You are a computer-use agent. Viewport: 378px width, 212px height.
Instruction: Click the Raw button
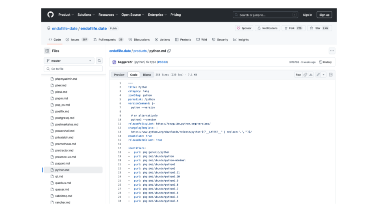pos(298,75)
